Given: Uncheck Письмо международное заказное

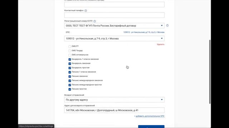Looking at the screenshot, I should [x=70, y=81].
